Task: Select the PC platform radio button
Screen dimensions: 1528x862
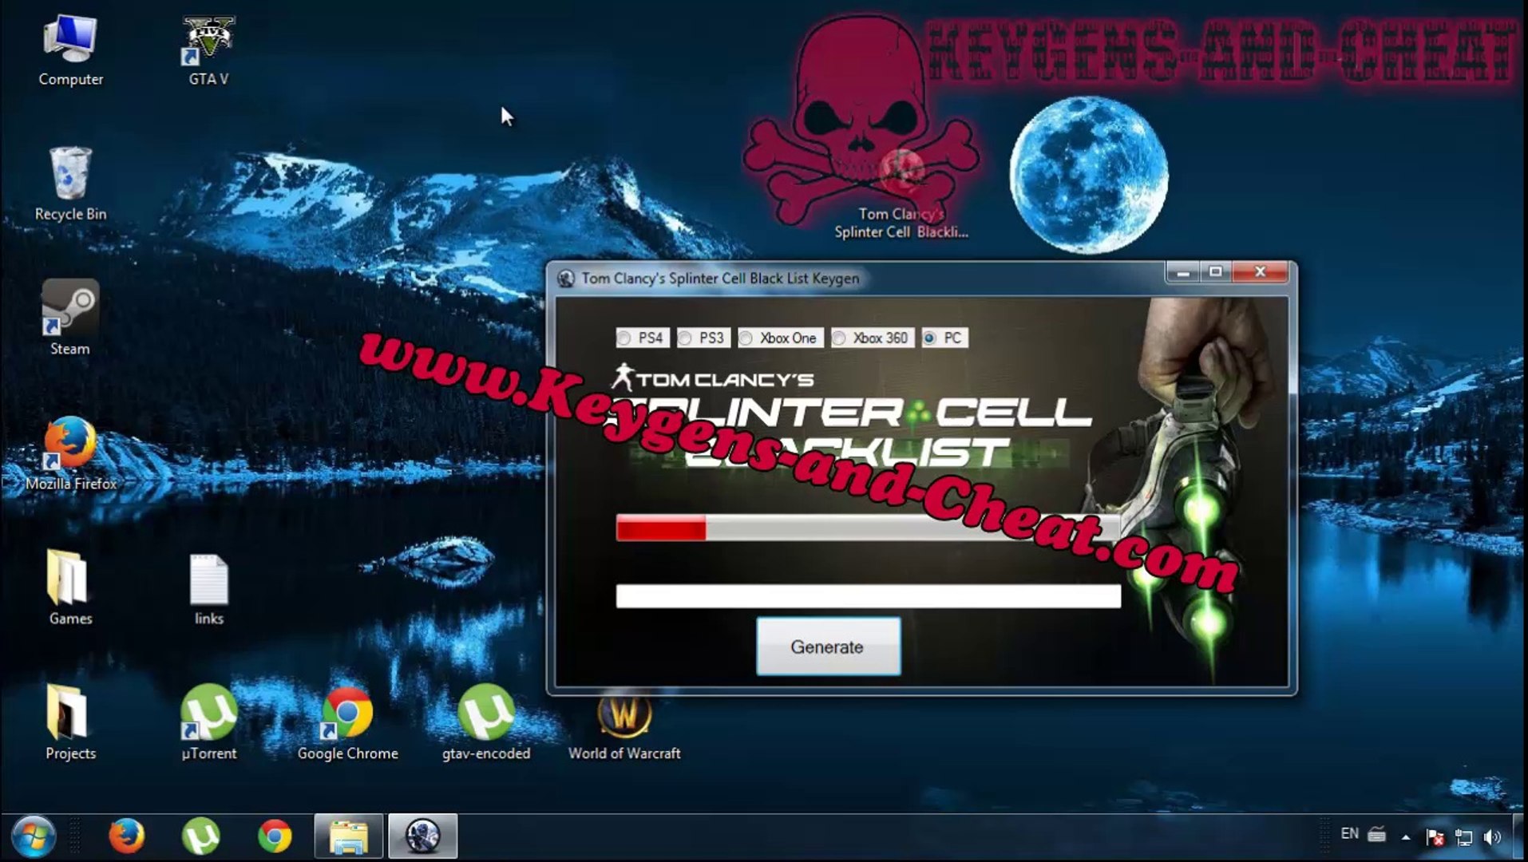Action: [944, 338]
